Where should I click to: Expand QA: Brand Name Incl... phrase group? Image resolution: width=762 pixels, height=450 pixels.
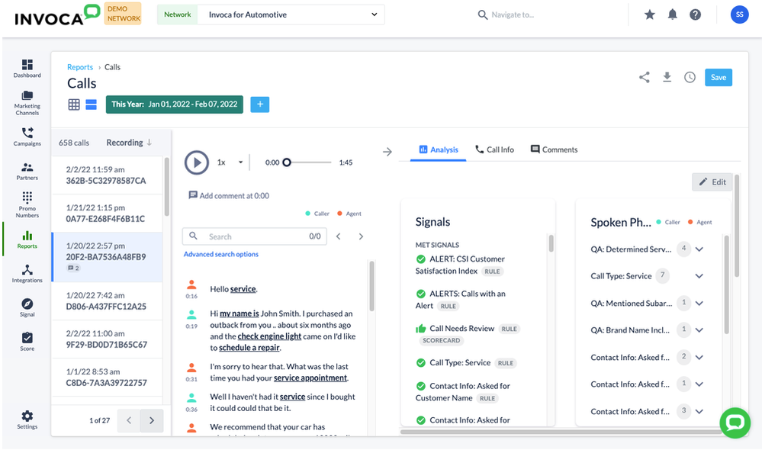(x=699, y=330)
